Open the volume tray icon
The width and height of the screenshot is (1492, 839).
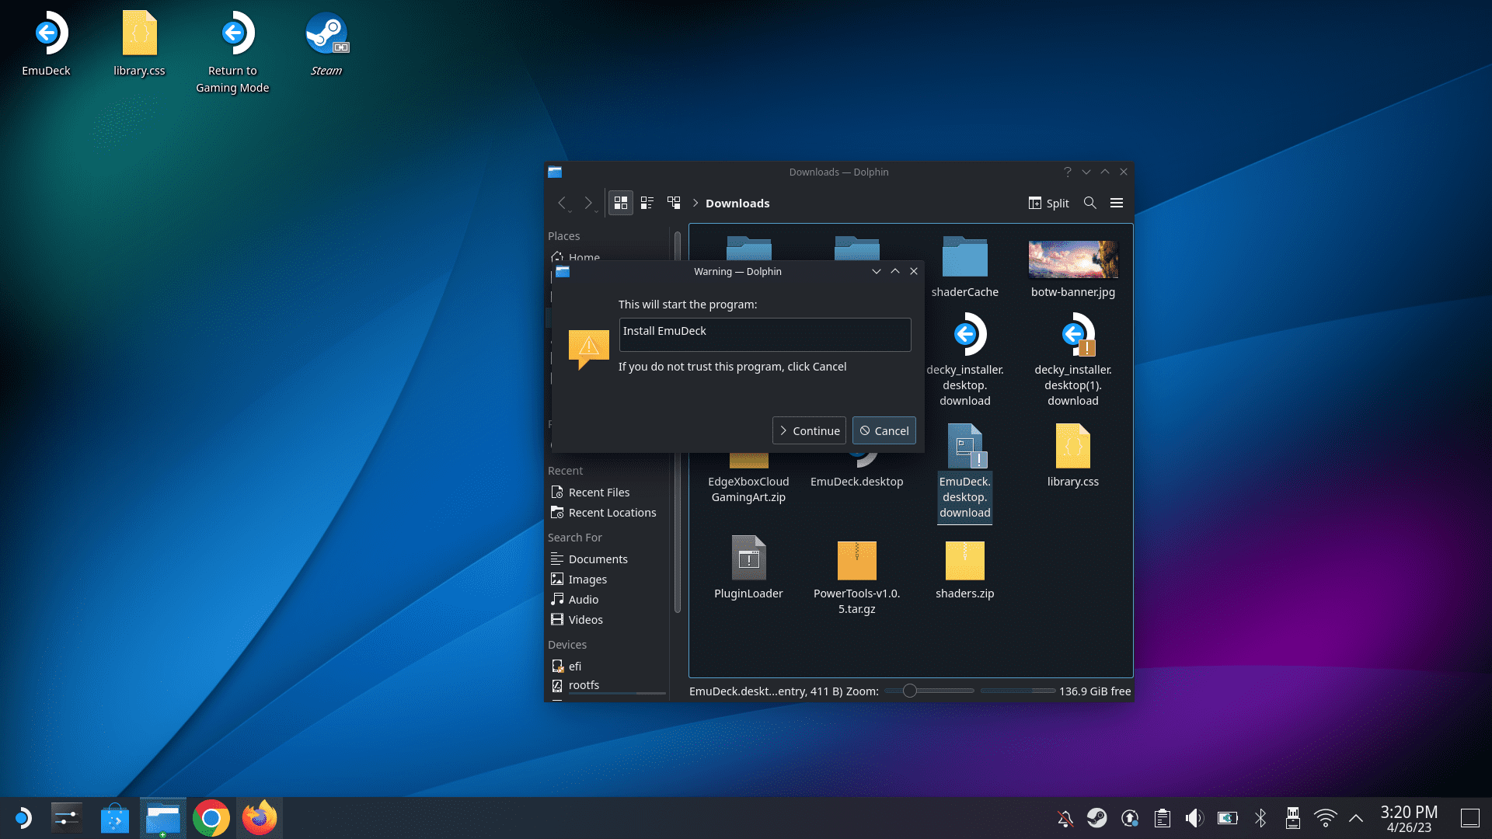[1194, 818]
